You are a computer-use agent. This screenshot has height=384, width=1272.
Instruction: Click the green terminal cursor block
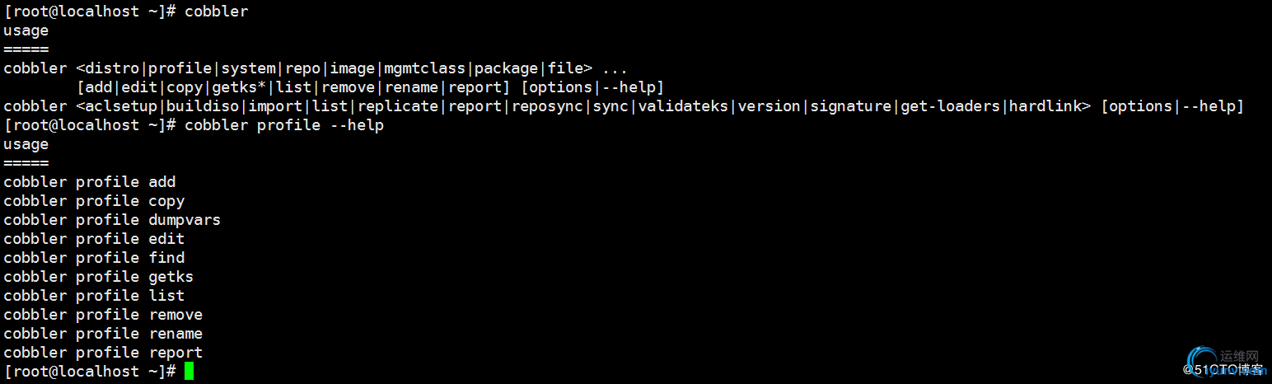click(x=189, y=372)
